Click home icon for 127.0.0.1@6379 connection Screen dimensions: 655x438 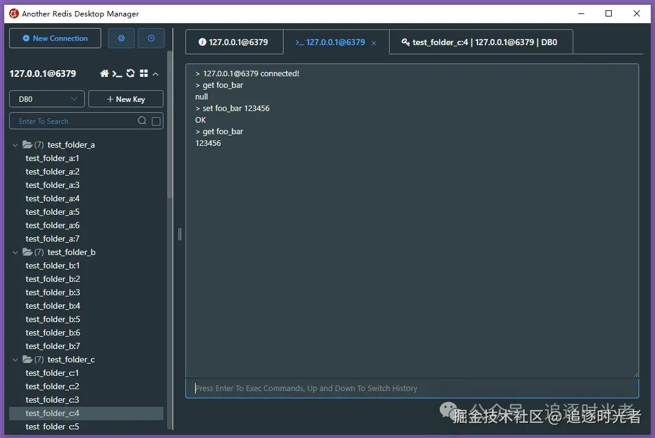(104, 74)
